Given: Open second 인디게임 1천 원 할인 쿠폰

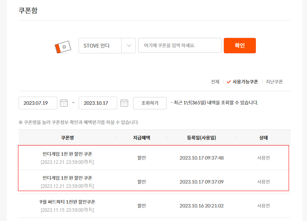Looking at the screenshot, I should click(x=67, y=178).
